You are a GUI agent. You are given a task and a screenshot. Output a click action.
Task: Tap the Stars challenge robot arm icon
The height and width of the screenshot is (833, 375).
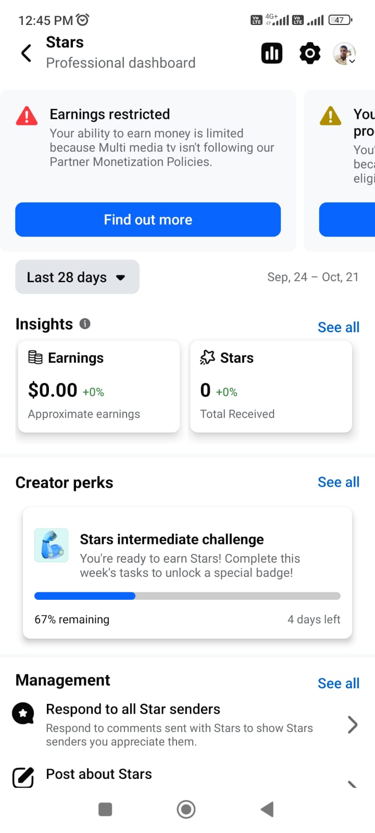click(51, 545)
